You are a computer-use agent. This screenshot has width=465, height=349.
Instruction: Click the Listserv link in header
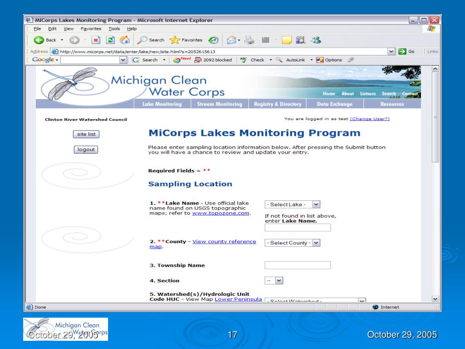pos(368,94)
